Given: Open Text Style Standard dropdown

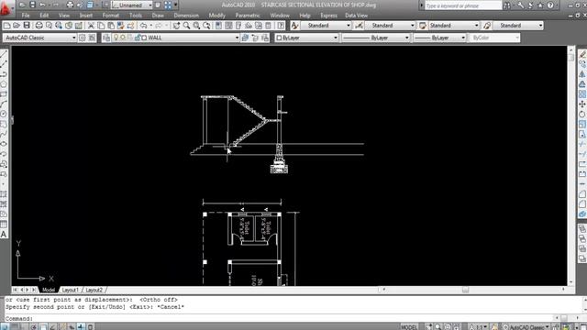Looking at the screenshot, I should tap(327, 26).
